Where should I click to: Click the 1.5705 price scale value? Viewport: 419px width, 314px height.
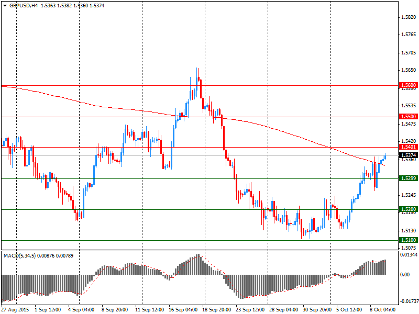409,53
